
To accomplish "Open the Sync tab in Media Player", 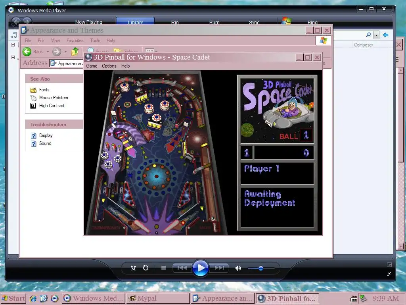I will (254, 22).
